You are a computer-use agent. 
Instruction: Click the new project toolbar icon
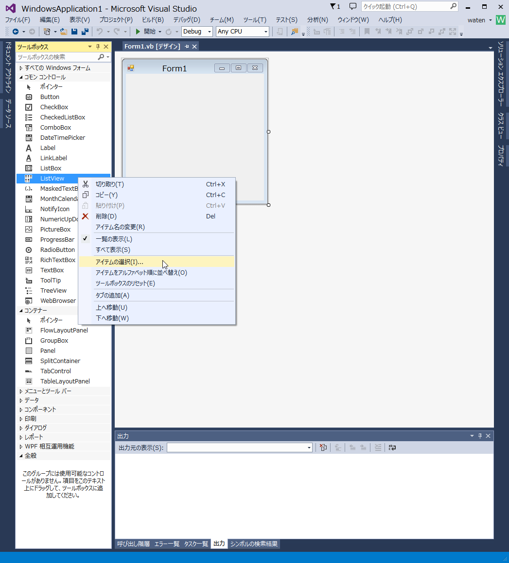point(47,32)
